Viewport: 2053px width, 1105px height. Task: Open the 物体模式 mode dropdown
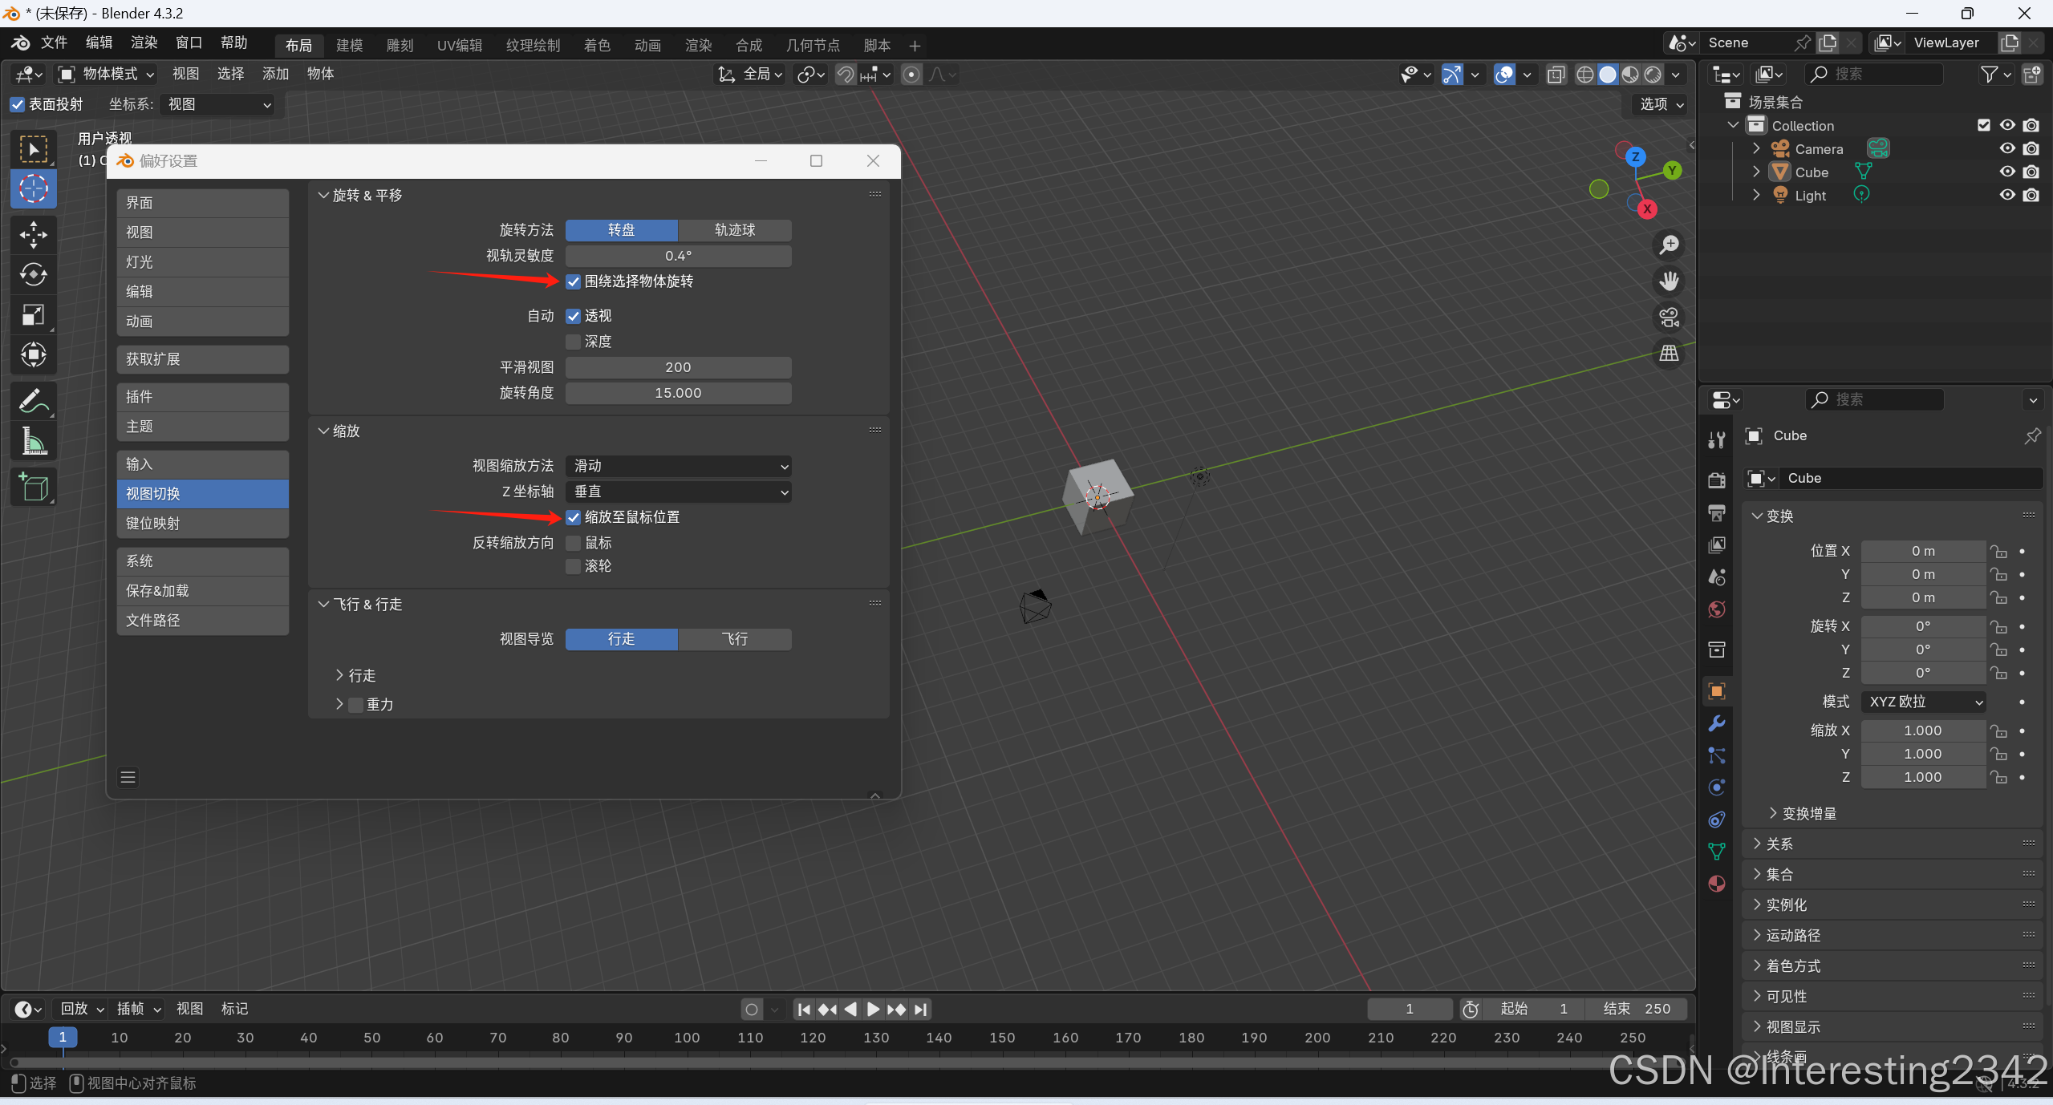point(108,74)
